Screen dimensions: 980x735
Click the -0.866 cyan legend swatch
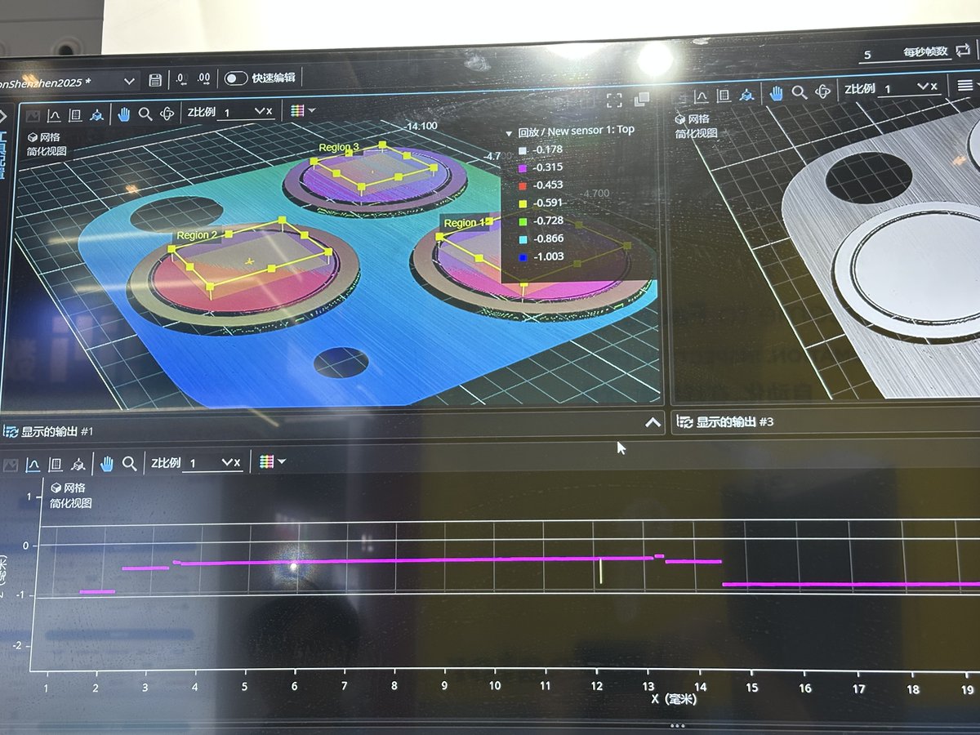523,239
